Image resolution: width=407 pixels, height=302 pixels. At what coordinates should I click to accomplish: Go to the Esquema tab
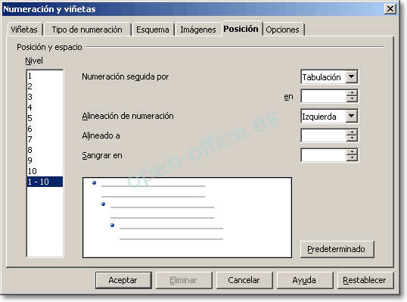pos(152,30)
